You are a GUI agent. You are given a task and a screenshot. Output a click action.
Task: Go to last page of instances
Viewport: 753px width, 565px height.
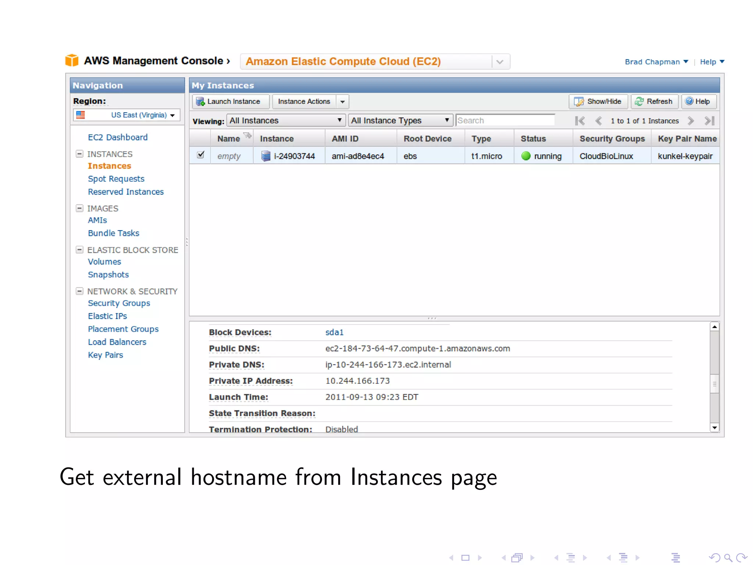(x=709, y=121)
